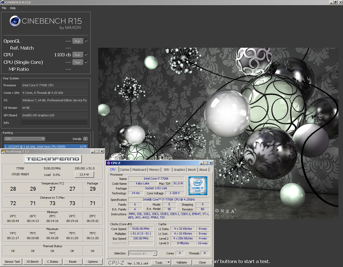Click the Specification field in CPU-Z
This screenshot has height=267, width=343.
pos(169,199)
